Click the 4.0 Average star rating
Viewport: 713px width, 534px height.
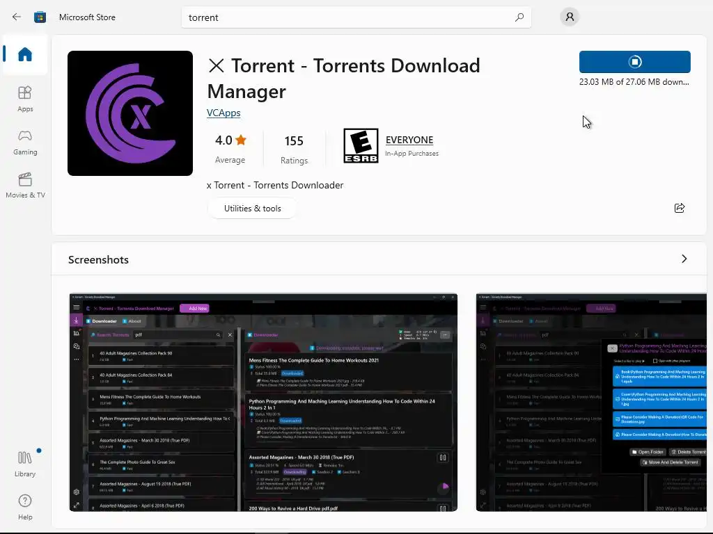click(230, 149)
